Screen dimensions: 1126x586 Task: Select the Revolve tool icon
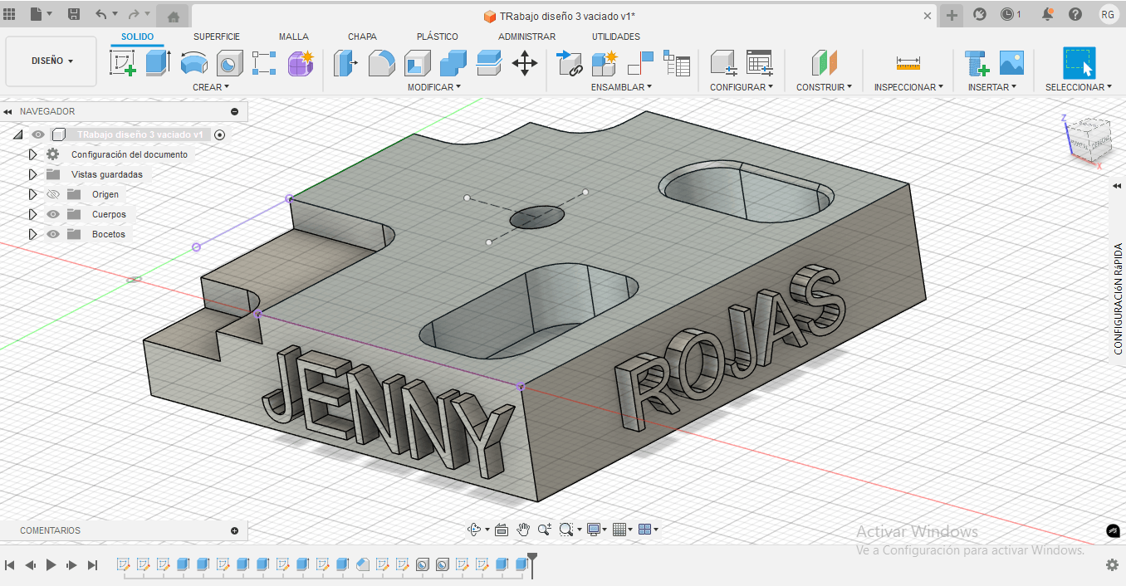[x=193, y=63]
